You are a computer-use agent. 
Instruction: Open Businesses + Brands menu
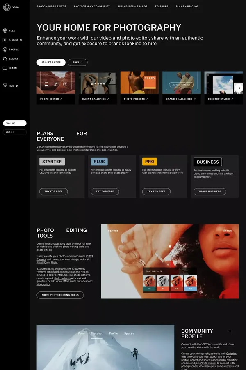point(132,6)
